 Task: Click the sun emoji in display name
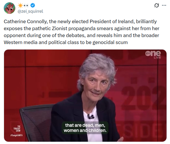point(20,6)
